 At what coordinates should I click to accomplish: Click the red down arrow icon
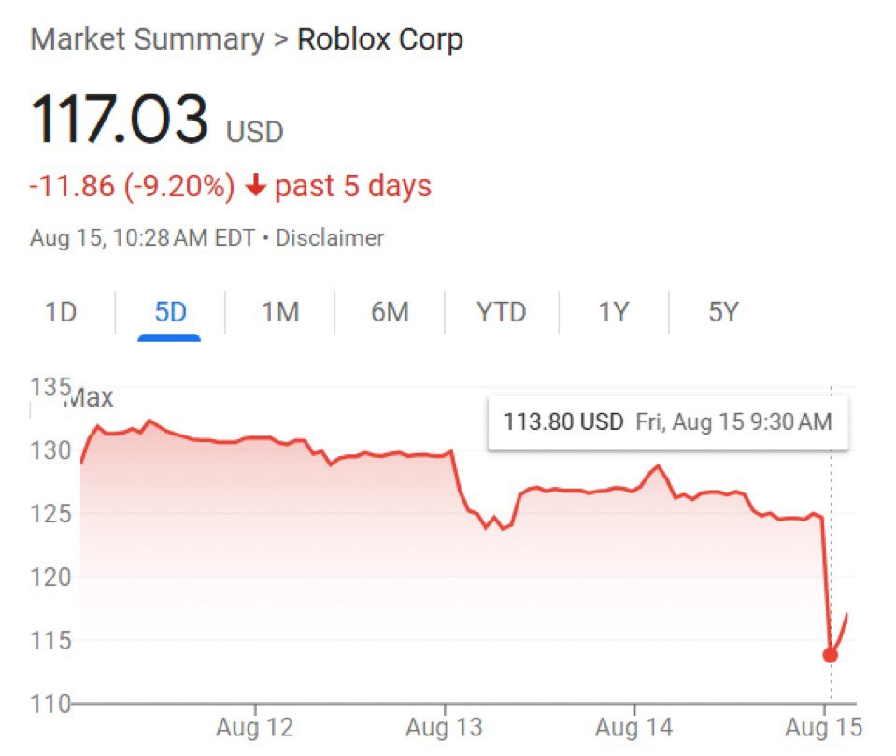(255, 186)
